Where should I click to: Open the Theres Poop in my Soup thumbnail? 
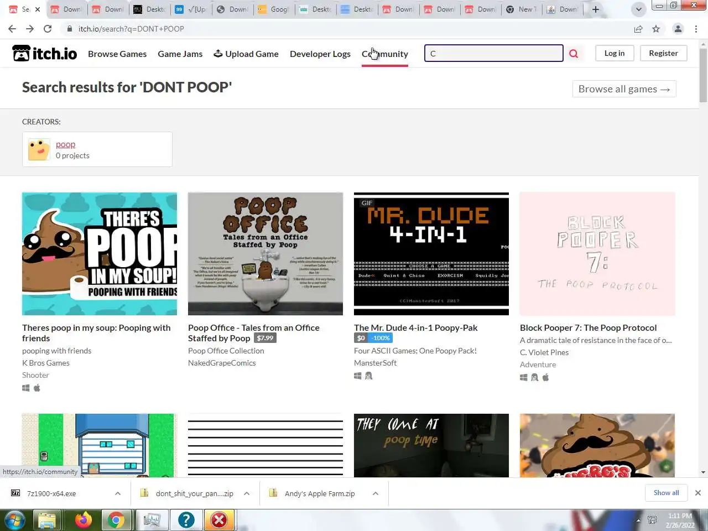coord(100,254)
